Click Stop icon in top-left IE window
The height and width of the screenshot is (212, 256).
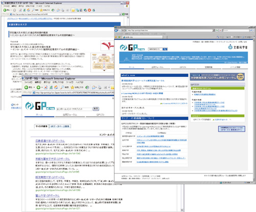pos(20,10)
